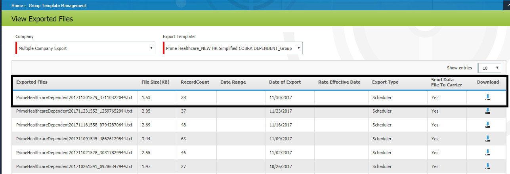Download the file exported on 11/16/2017

pos(488,125)
